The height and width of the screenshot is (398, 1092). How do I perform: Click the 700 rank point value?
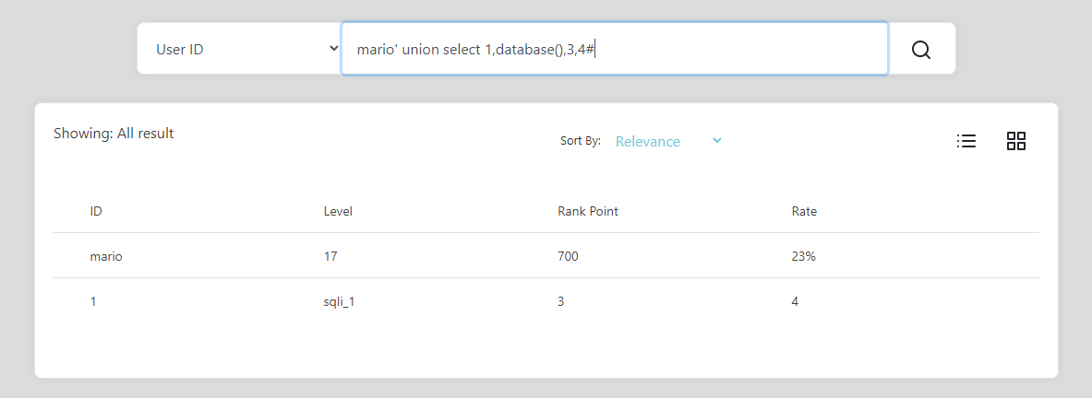568,256
